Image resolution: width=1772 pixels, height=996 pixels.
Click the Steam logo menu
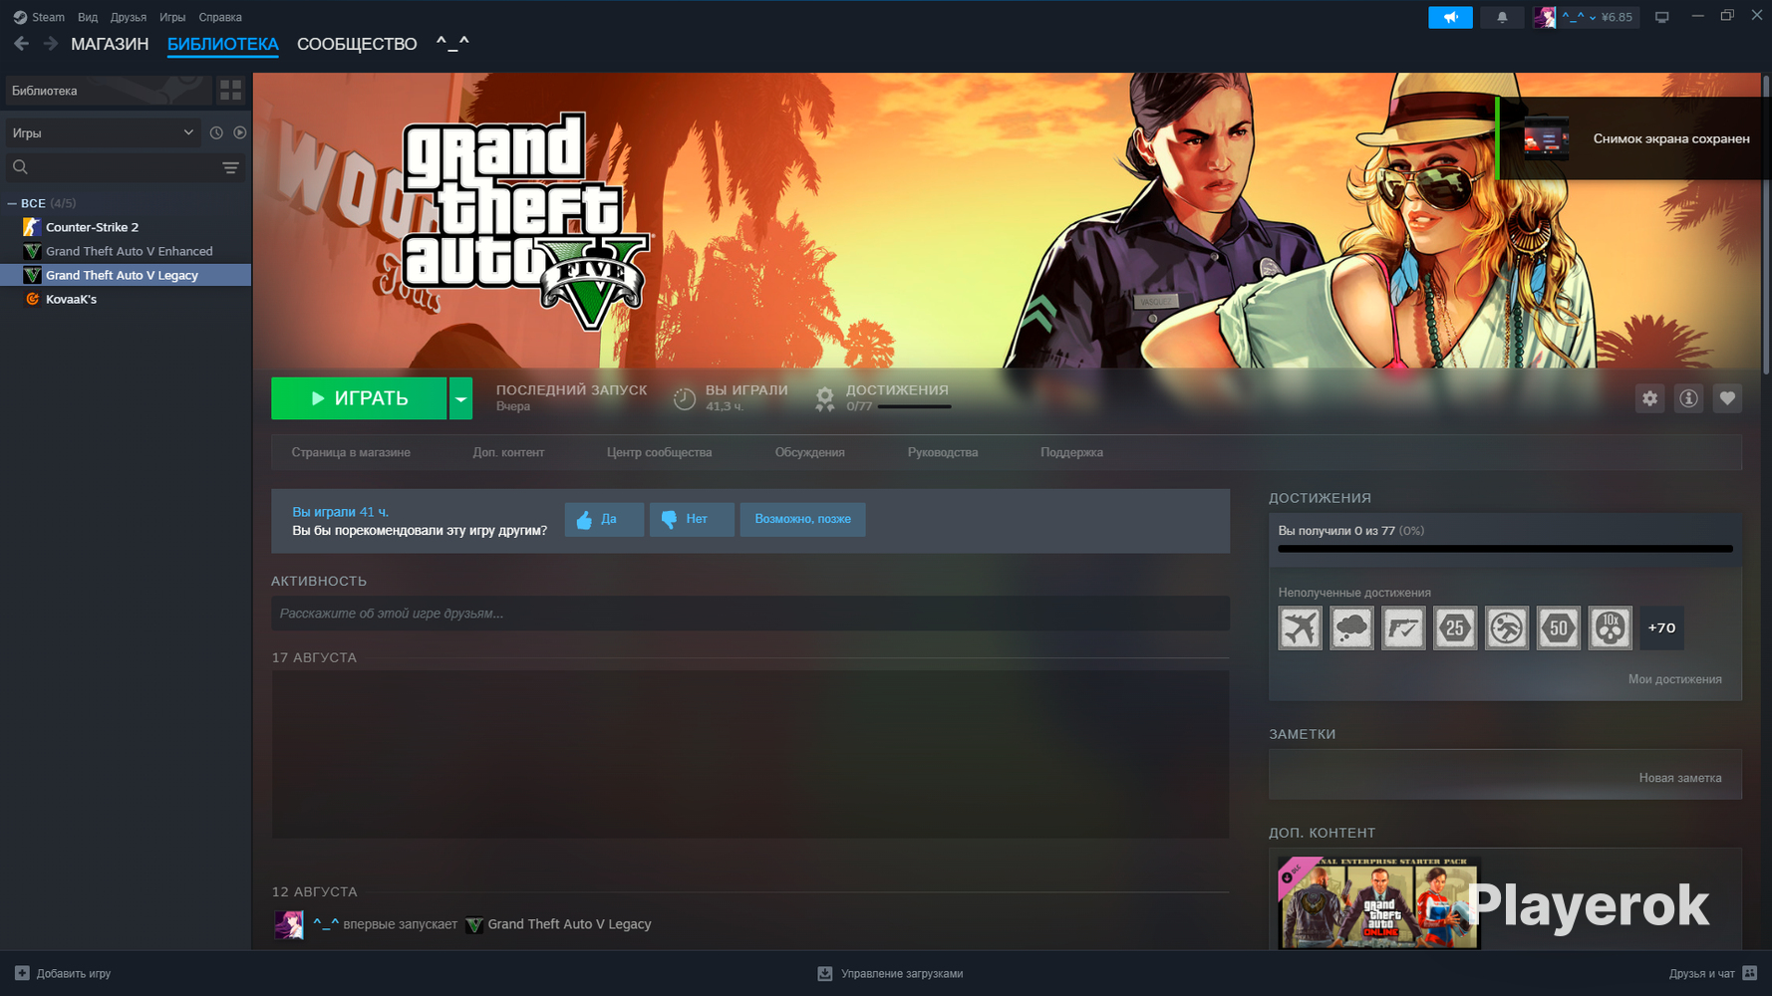pyautogui.click(x=39, y=17)
